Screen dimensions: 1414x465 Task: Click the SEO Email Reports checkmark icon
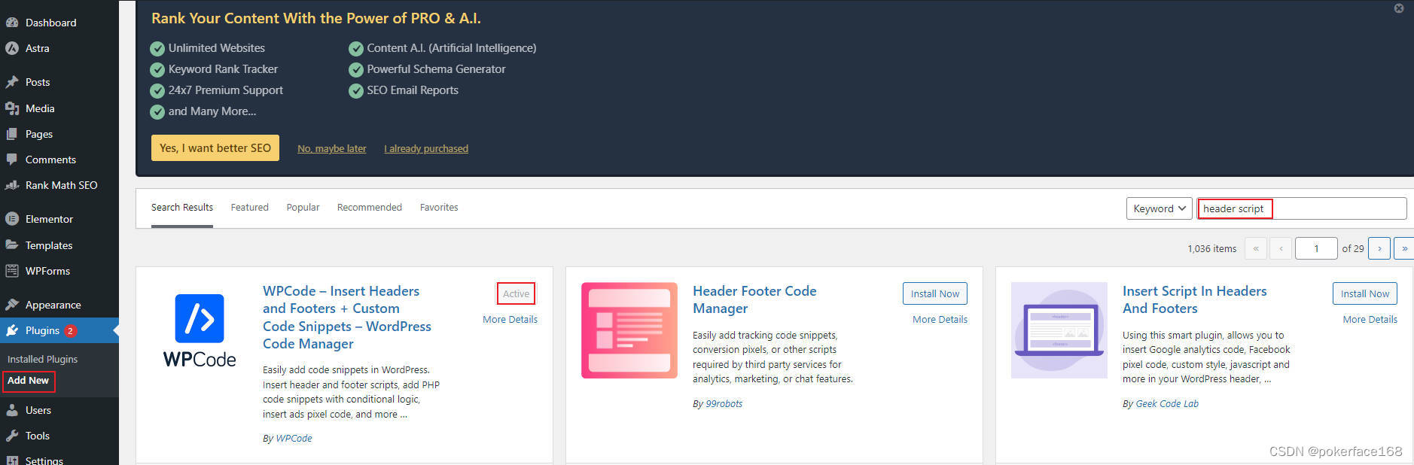(356, 91)
